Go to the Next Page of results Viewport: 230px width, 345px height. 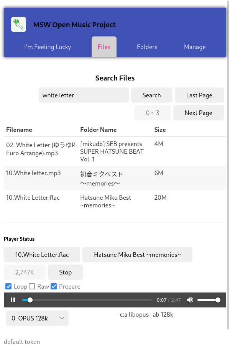pos(198,113)
